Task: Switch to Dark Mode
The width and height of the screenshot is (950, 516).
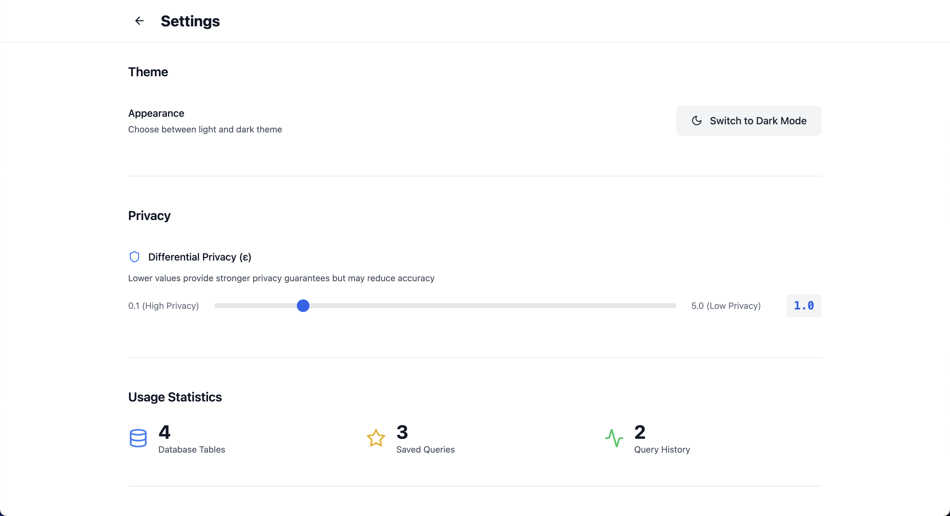Action: pyautogui.click(x=749, y=121)
